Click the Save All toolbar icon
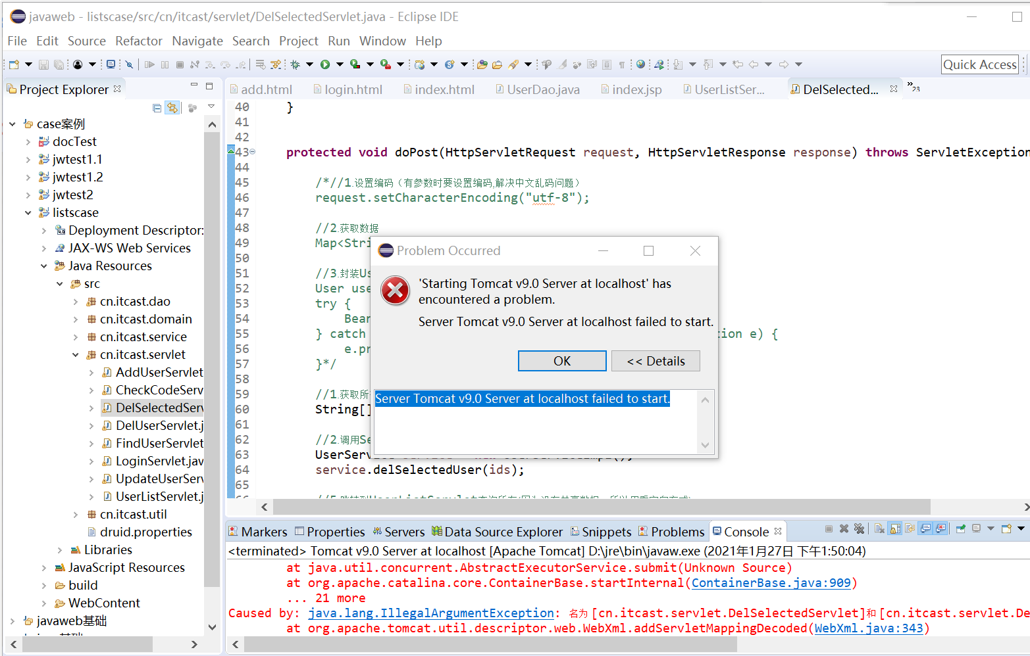 click(x=59, y=64)
